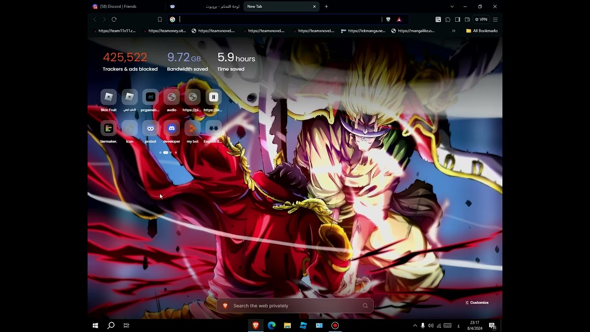
Task: Open the taskbar app beside Roblox Studio
Action: [x=319, y=326]
